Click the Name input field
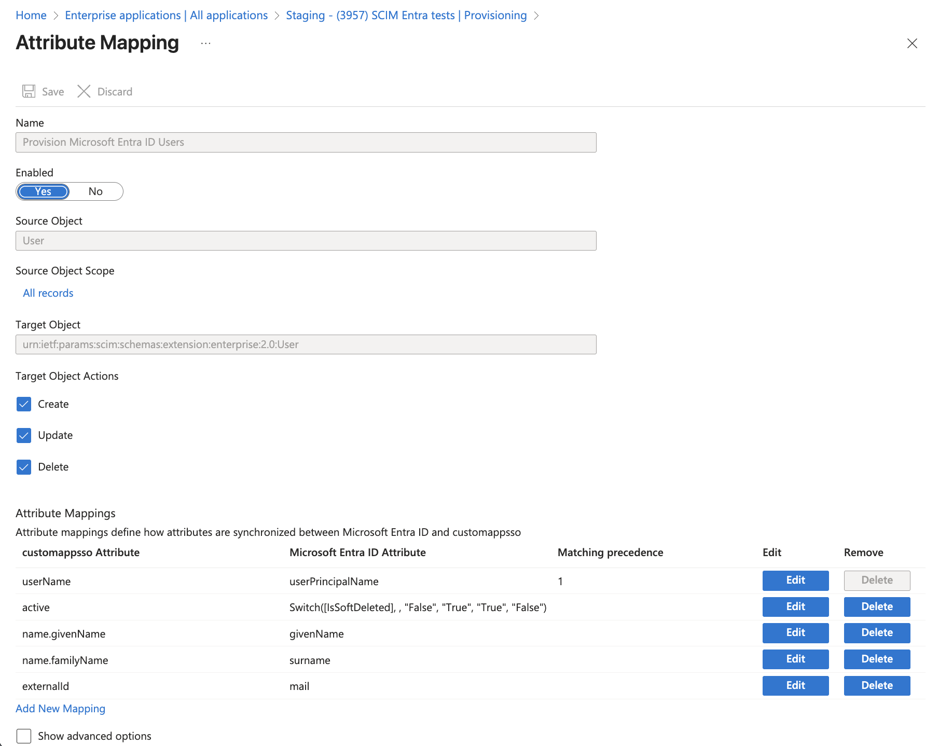Image resolution: width=939 pixels, height=746 pixels. tap(306, 142)
